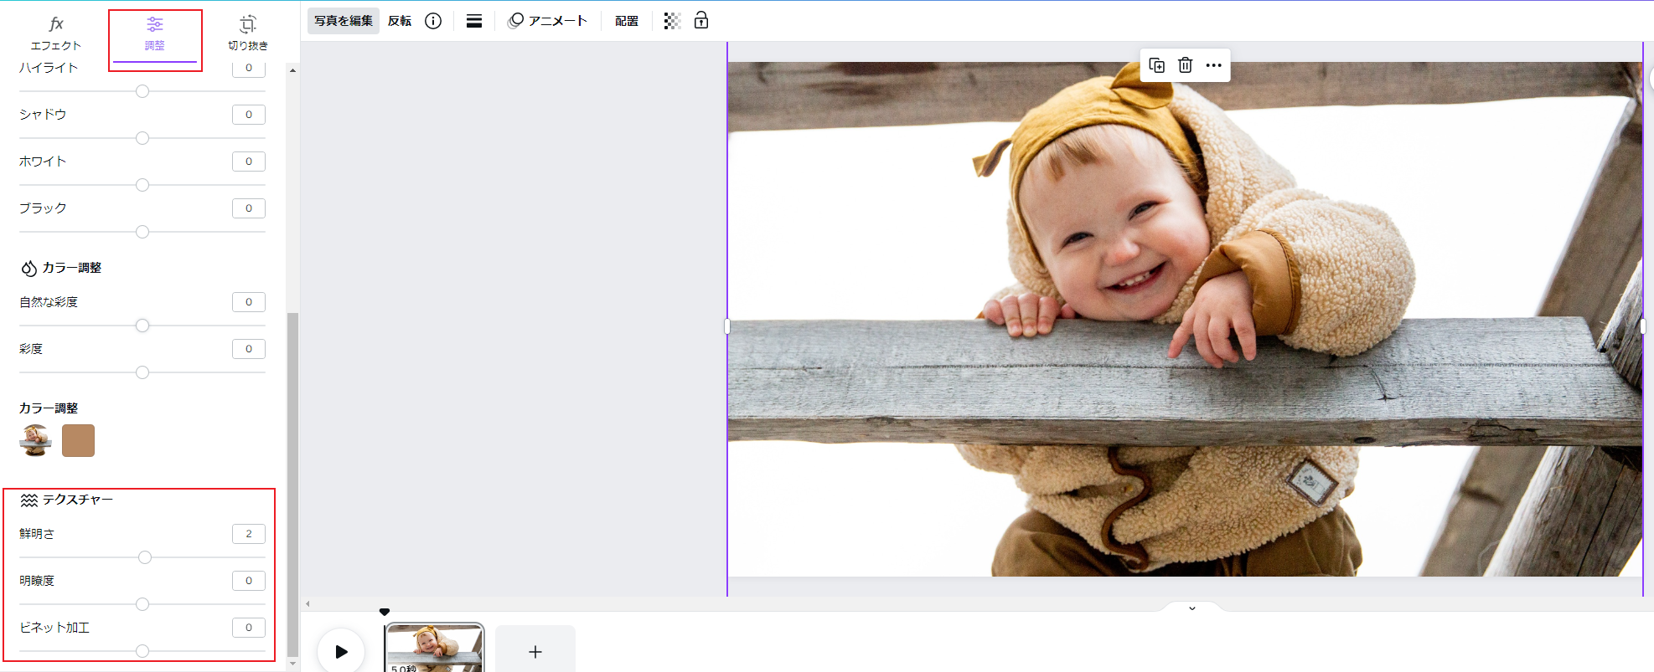Click the 反転 flip button
The image size is (1654, 672).
400,21
